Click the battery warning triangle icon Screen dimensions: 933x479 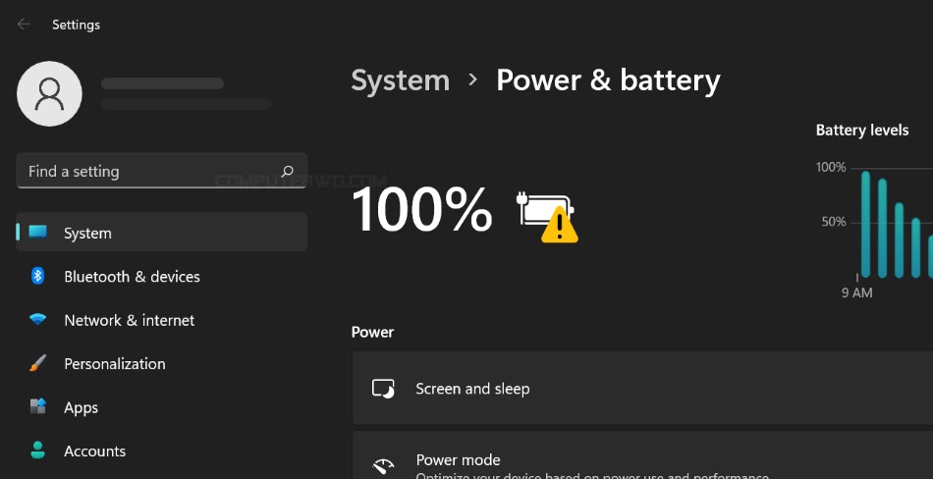coord(560,225)
